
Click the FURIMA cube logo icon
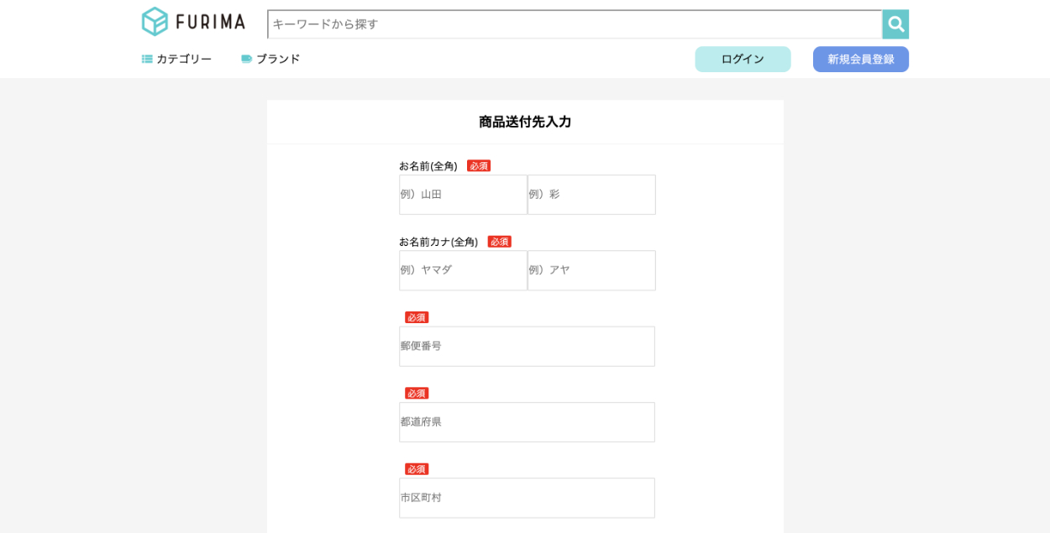tap(155, 22)
